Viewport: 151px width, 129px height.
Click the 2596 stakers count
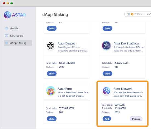pos(61,67)
